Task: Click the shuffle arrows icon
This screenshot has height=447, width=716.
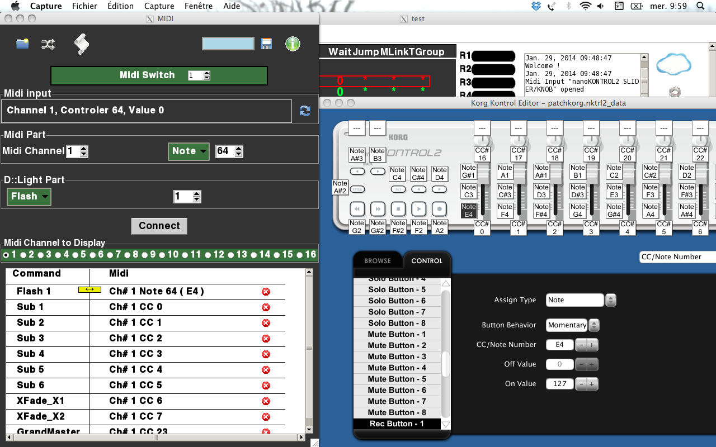Action: click(48, 44)
